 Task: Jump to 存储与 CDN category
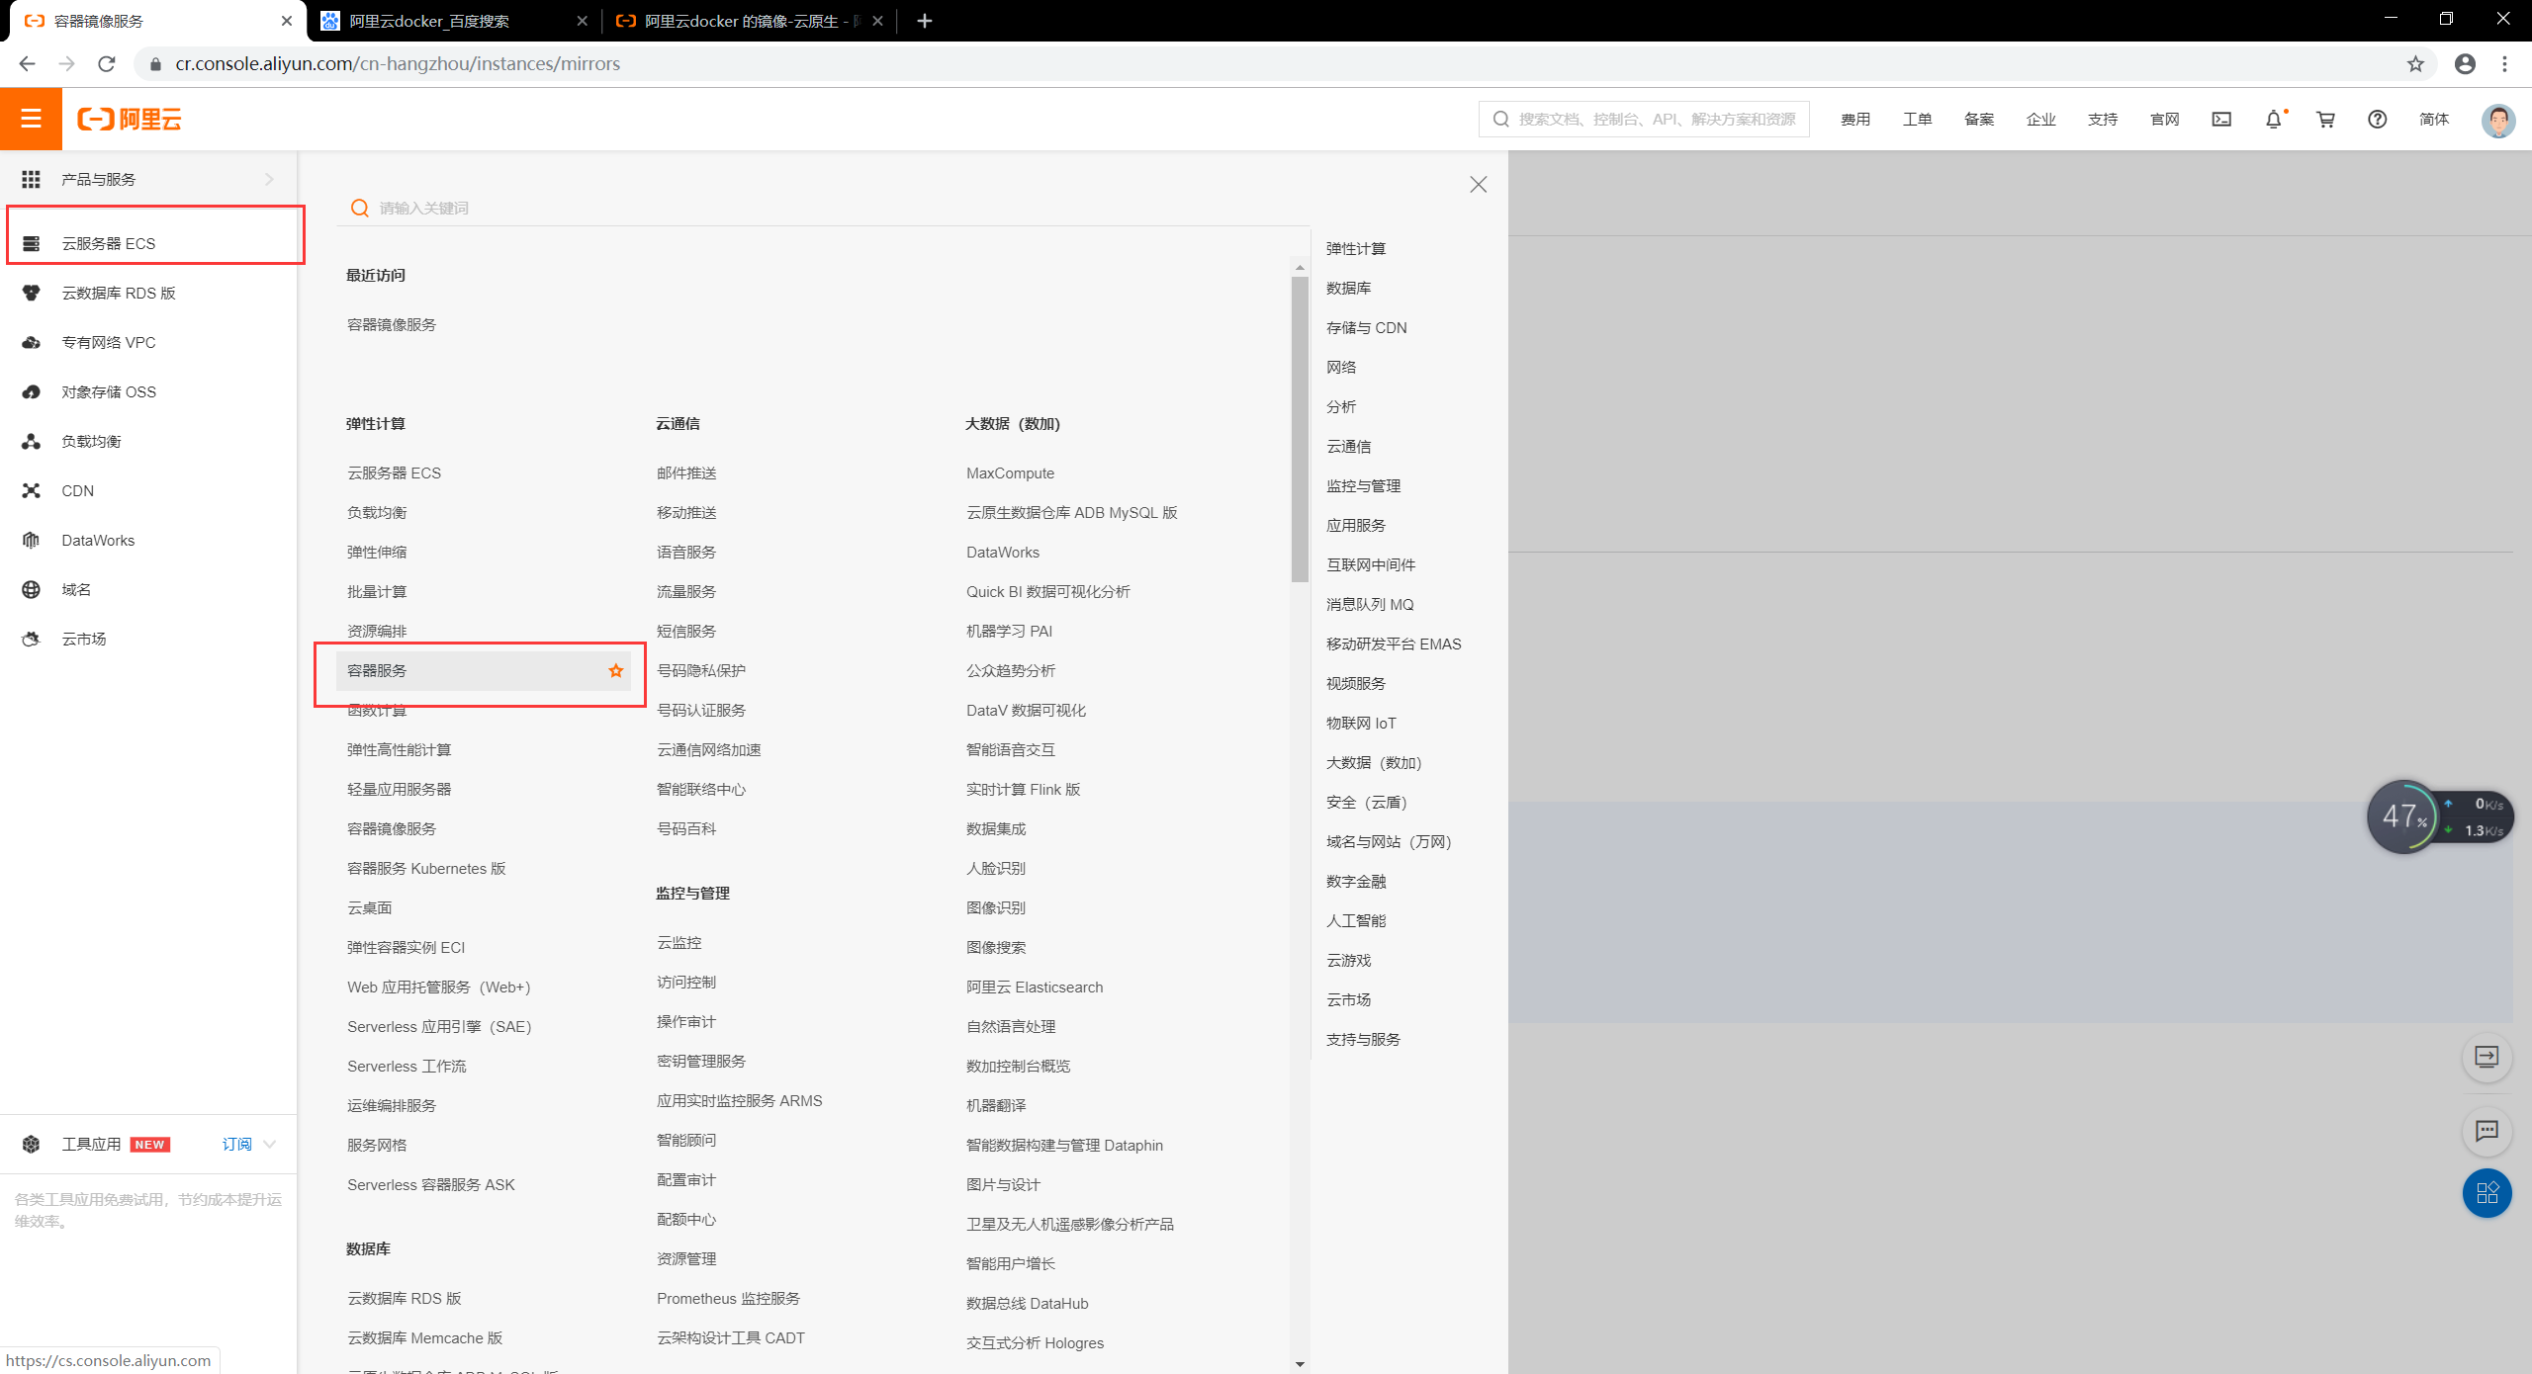point(1367,327)
